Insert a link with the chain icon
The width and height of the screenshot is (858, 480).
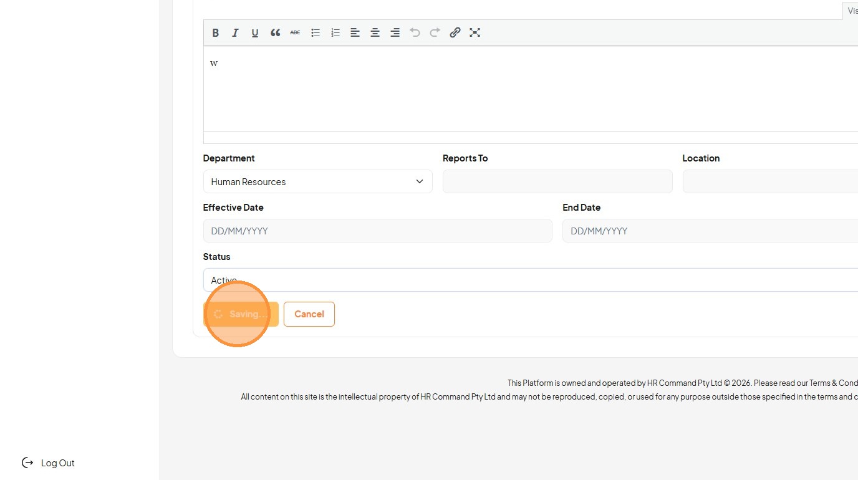[455, 33]
